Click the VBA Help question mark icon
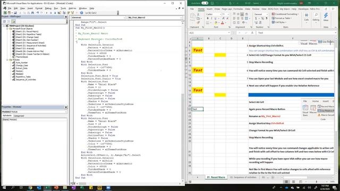The height and width of the screenshot is (191, 340). point(81,13)
